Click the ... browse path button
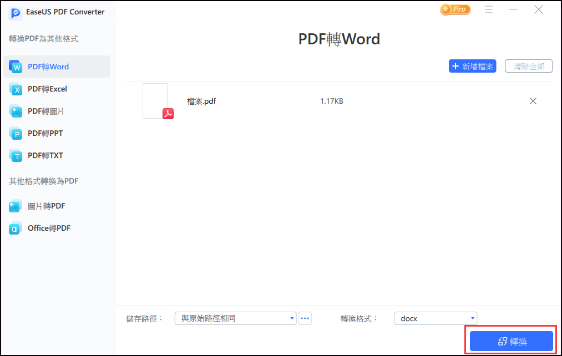562x356 pixels. 305,318
